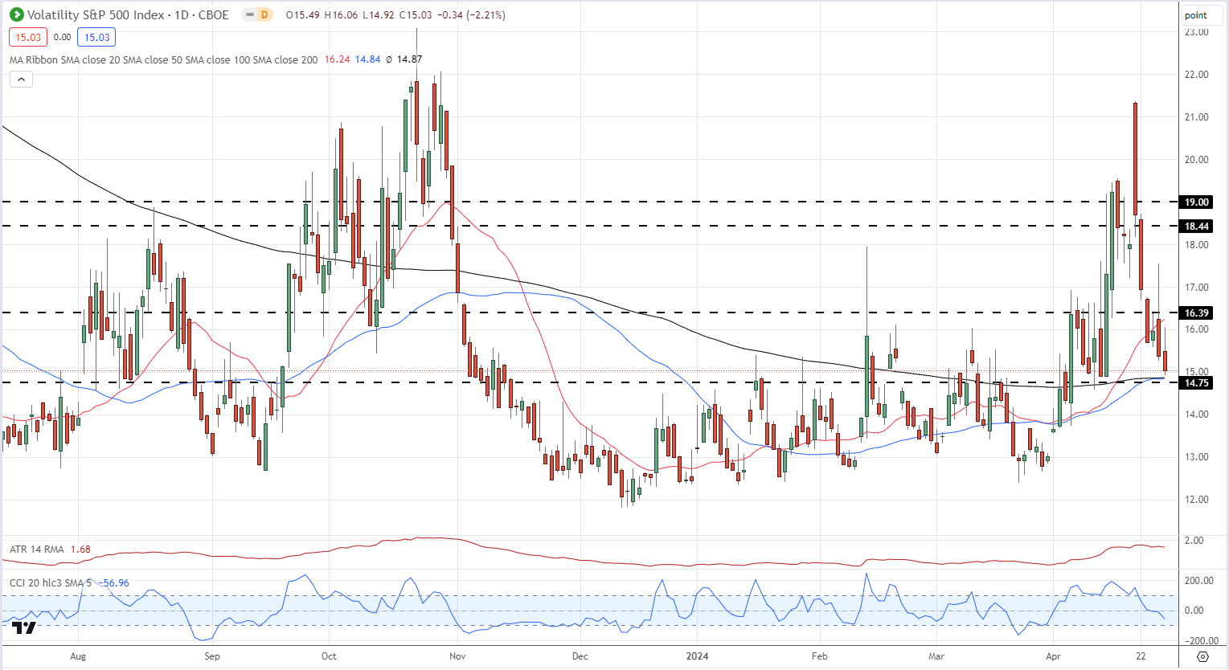Click the 19.00 horizontal line price label
Image resolution: width=1229 pixels, height=670 pixels.
tap(1196, 202)
